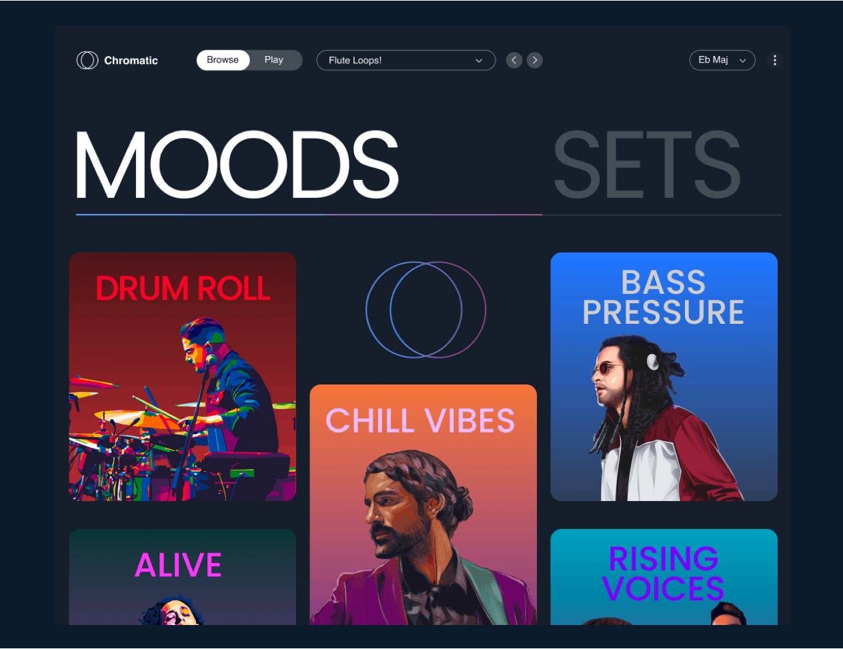This screenshot has width=843, height=649.
Task: Open the RISING VOICES mood card
Action: click(664, 577)
